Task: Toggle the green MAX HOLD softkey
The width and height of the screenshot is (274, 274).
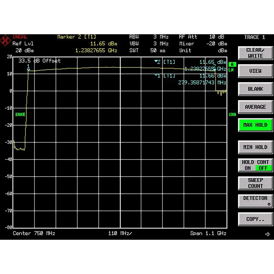Action: tap(255, 125)
